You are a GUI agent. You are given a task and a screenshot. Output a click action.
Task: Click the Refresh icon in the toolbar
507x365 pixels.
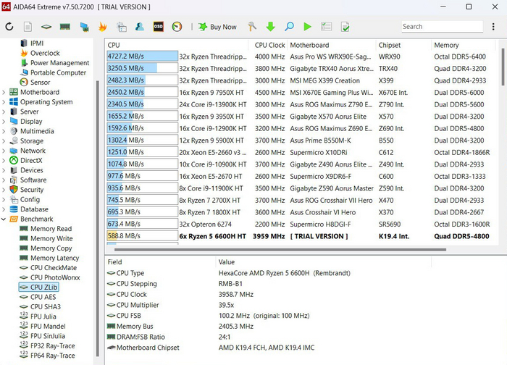coord(9,27)
